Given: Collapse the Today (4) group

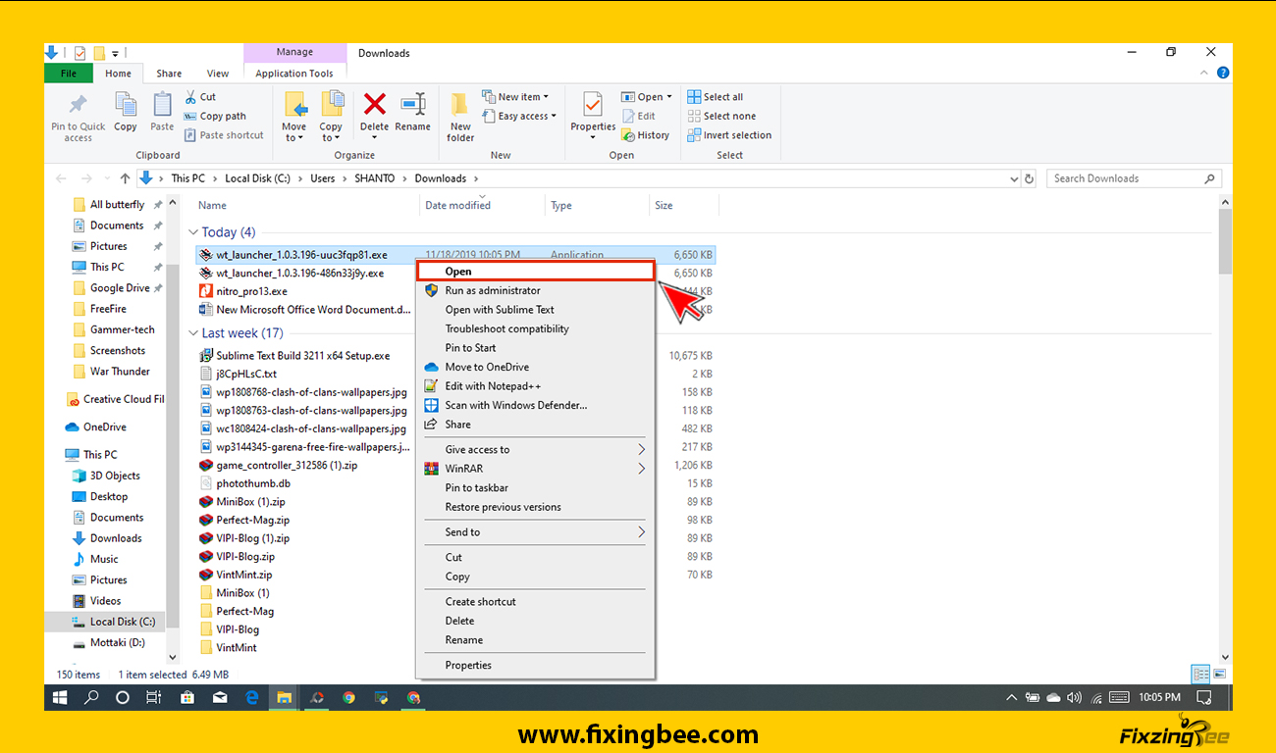Looking at the screenshot, I should point(192,232).
